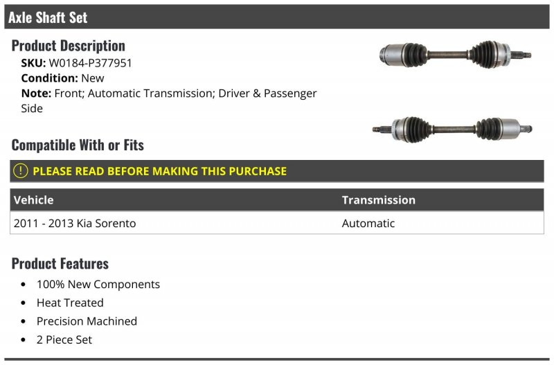The image size is (554, 365).
Task: Click the Condition: New text
Action: (x=62, y=78)
